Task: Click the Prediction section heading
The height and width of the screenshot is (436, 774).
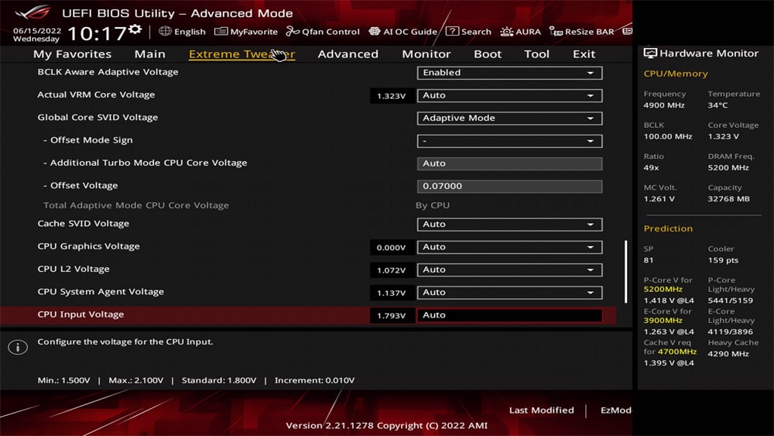Action: (668, 228)
